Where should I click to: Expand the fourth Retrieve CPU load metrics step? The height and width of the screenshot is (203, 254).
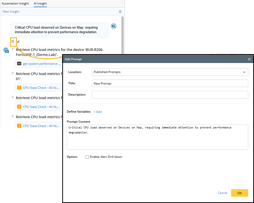tap(13, 116)
